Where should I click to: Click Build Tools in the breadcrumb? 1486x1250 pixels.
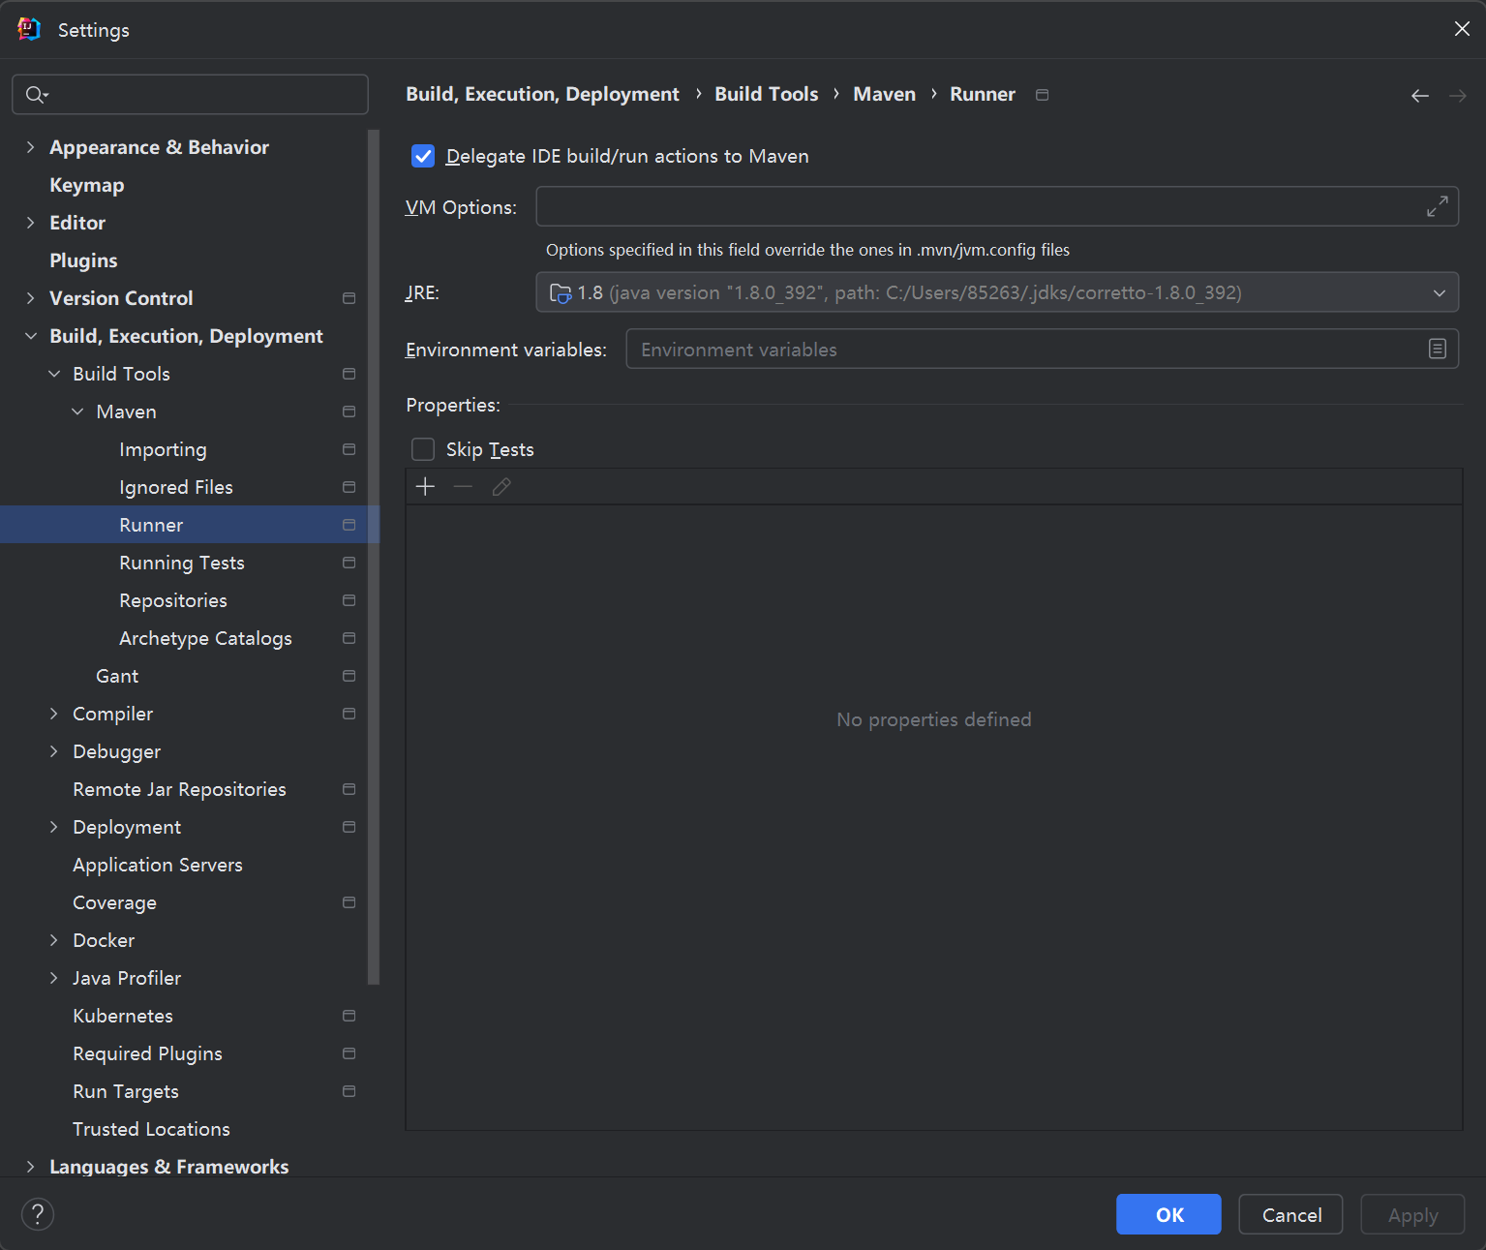click(x=767, y=94)
